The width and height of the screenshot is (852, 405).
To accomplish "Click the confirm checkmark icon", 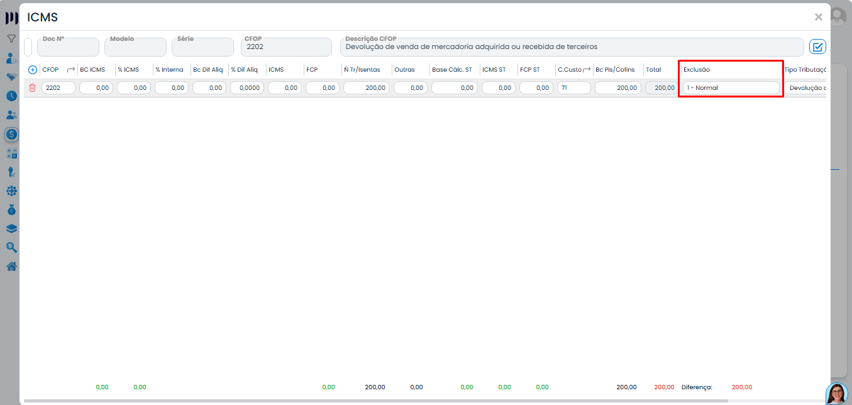I will coord(817,47).
